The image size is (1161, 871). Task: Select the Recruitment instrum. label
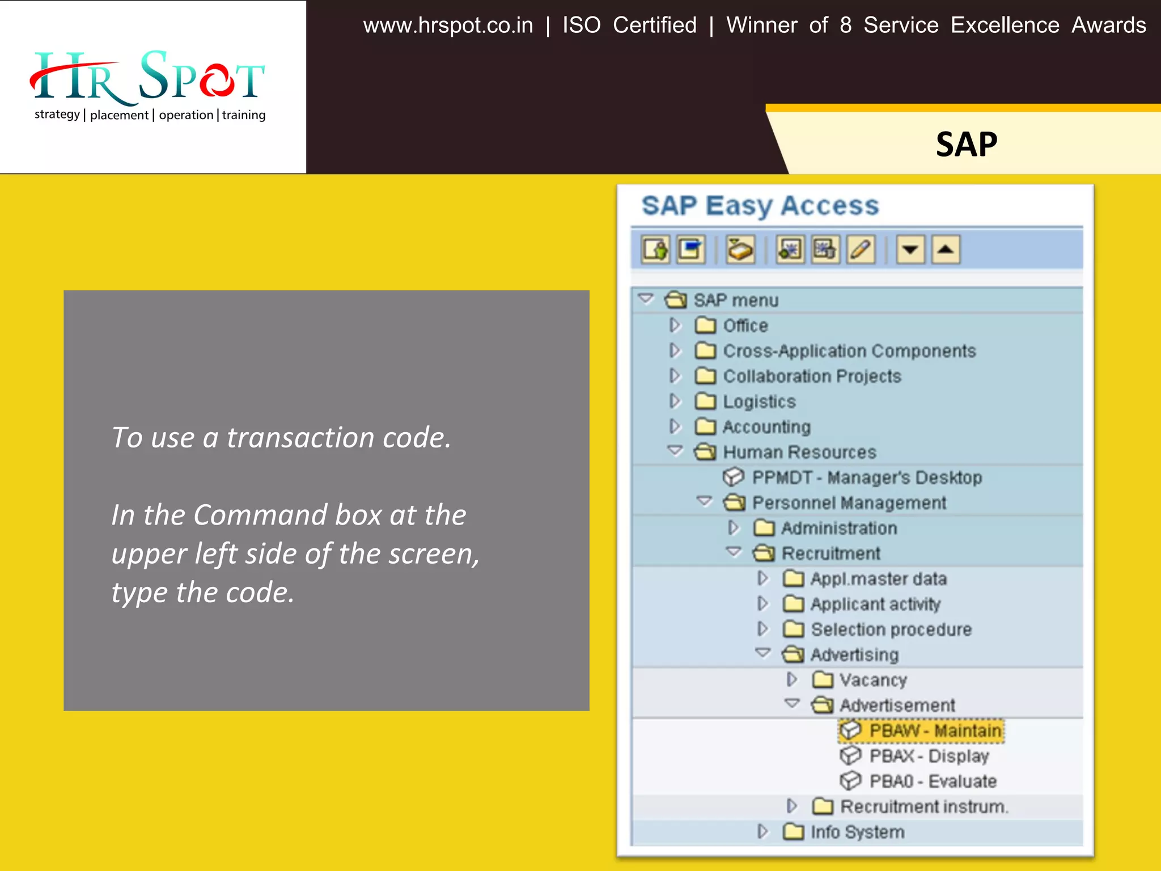(x=925, y=806)
